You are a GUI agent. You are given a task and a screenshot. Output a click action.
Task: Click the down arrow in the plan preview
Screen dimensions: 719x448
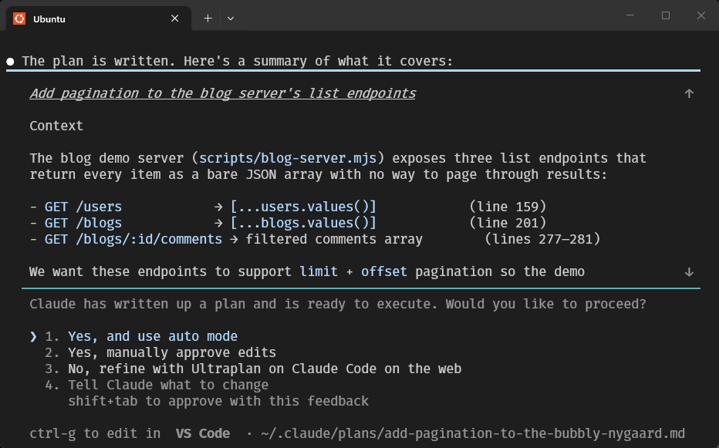(689, 272)
